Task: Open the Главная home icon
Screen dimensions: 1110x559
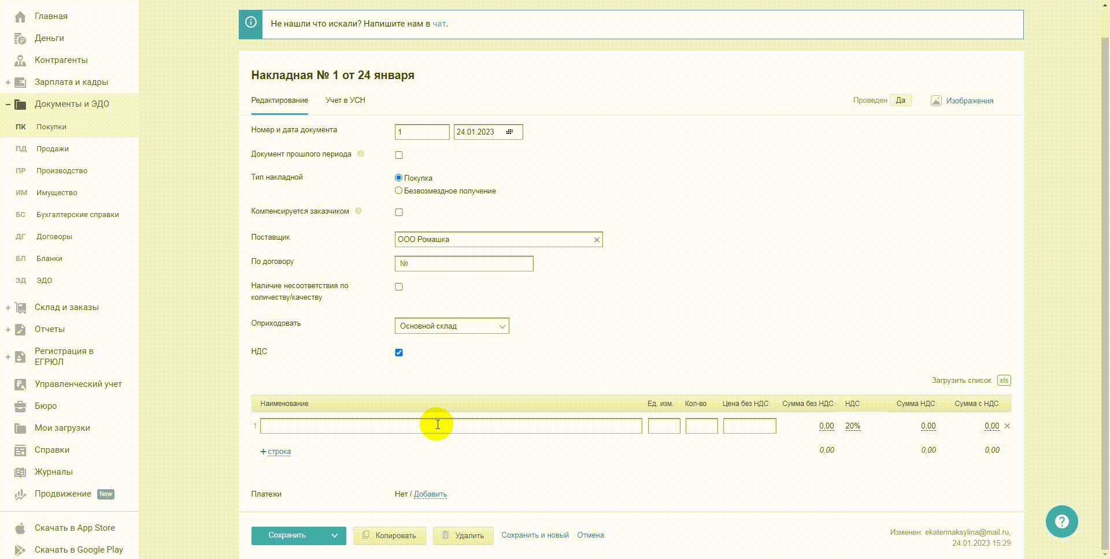Action: pyautogui.click(x=20, y=17)
